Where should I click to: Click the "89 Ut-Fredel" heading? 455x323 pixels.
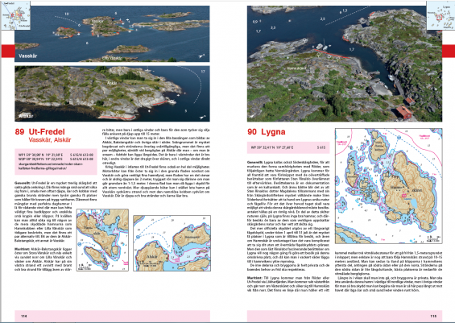[x=40, y=132]
